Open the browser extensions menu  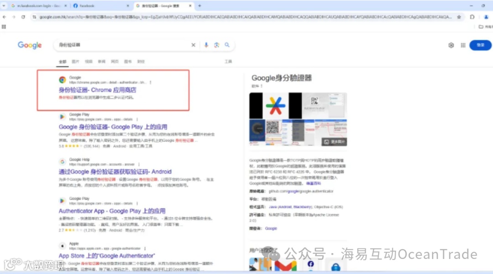coord(472,17)
